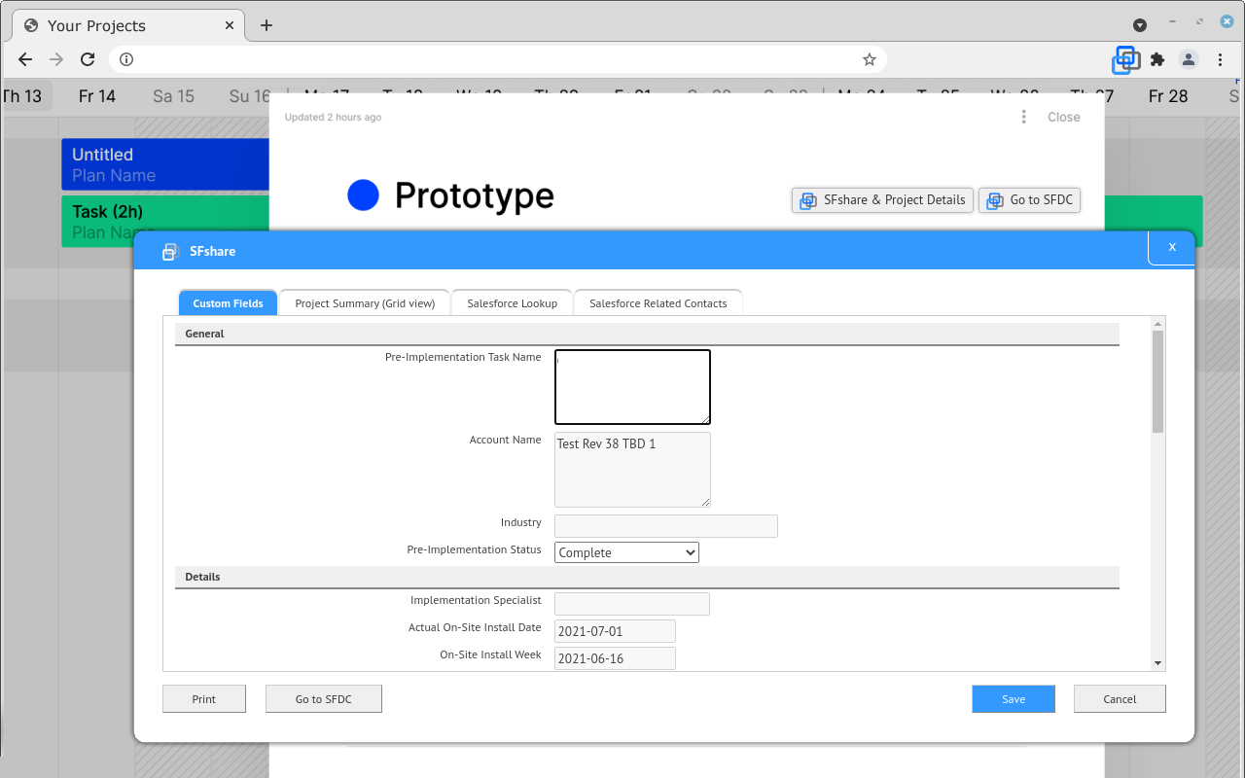Image resolution: width=1245 pixels, height=778 pixels.
Task: Click the browser address bar
Action: coord(497,59)
